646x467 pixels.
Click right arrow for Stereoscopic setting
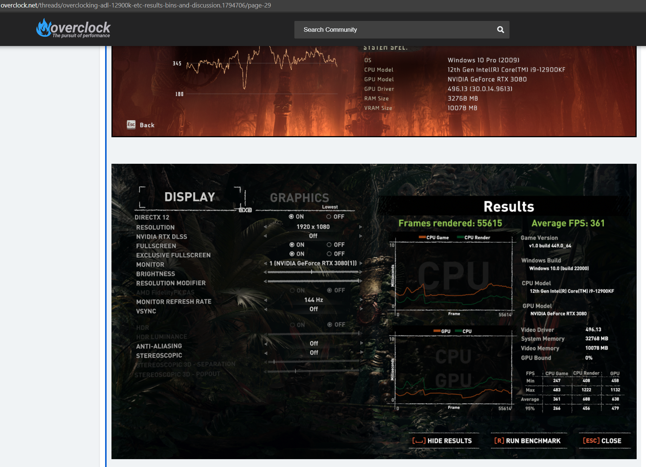(x=361, y=353)
